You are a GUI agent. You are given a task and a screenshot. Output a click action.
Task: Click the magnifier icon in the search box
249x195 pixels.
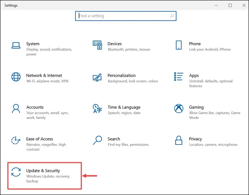tap(172, 16)
